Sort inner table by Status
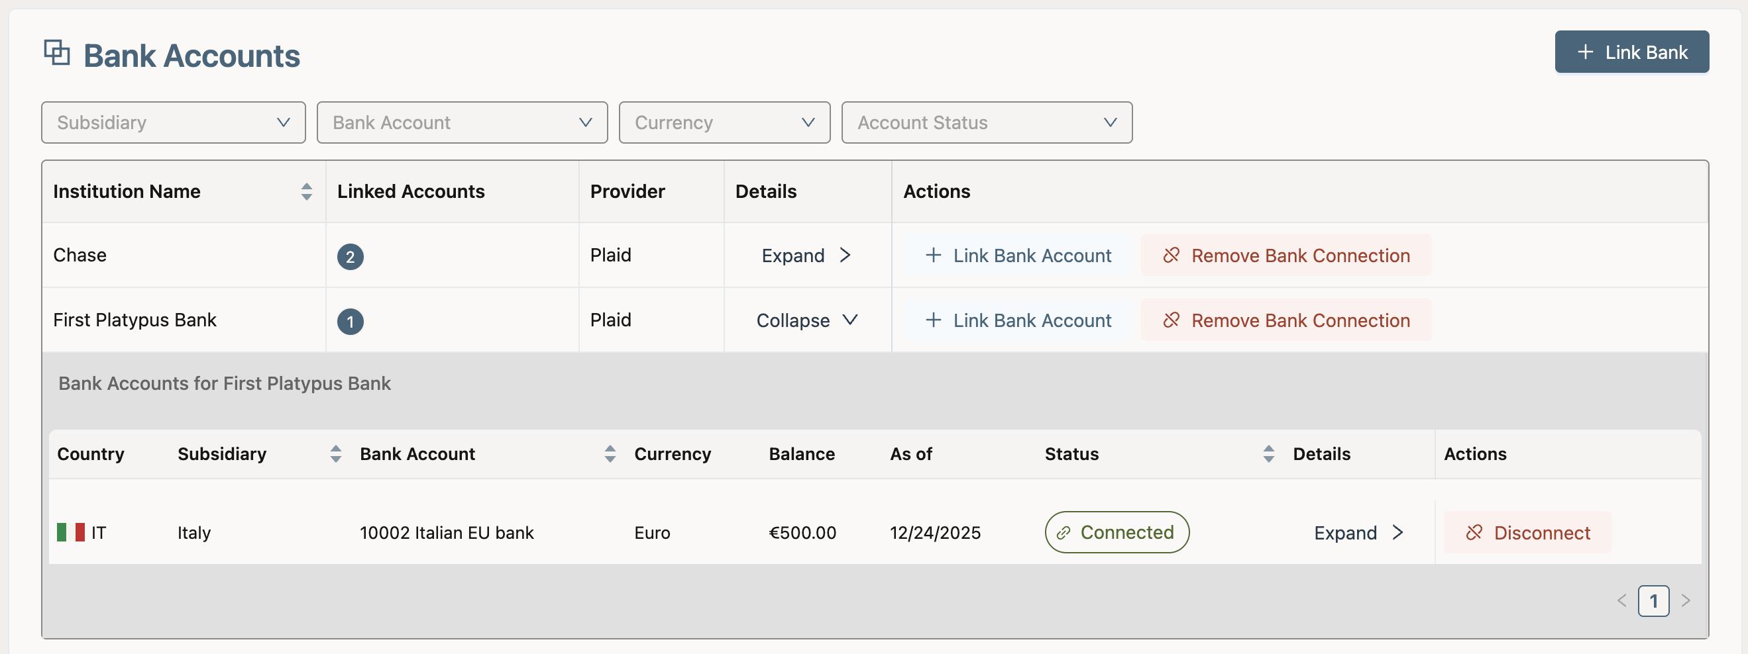Viewport: 1748px width, 654px height. 1268,454
